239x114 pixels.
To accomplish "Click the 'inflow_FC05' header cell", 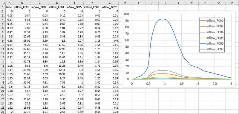I will pos(75,7).
